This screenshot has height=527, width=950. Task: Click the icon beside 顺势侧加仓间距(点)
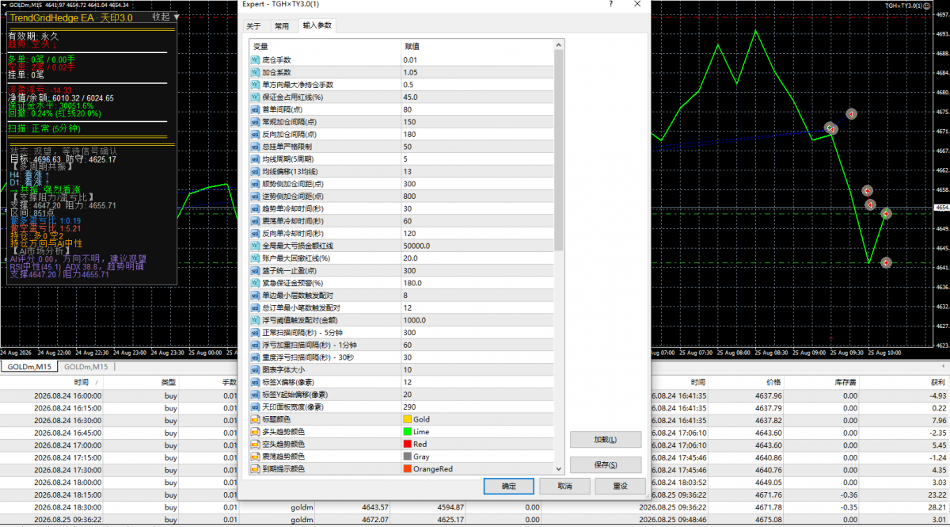[x=255, y=184]
